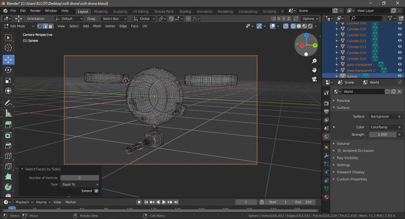
Task: Choose the Annotate pencil tool
Action: (x=8, y=103)
